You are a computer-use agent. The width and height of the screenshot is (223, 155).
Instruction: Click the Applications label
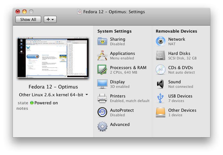point(123,53)
